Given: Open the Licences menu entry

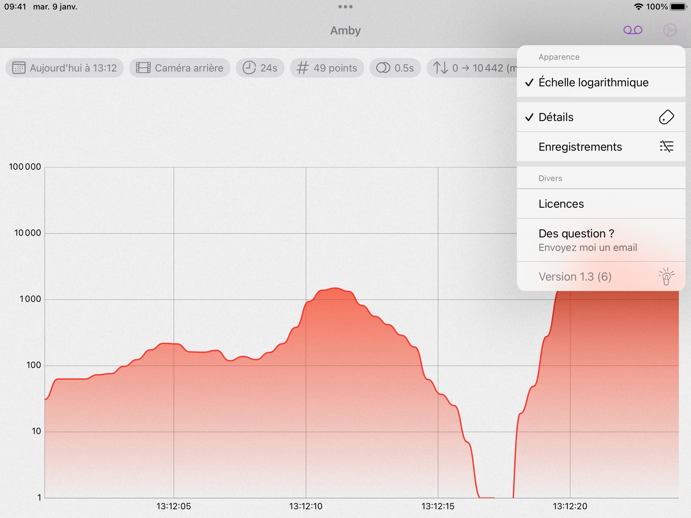Looking at the screenshot, I should [x=601, y=204].
